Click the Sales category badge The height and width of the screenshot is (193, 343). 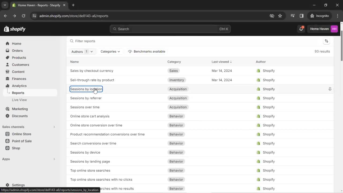tap(173, 71)
